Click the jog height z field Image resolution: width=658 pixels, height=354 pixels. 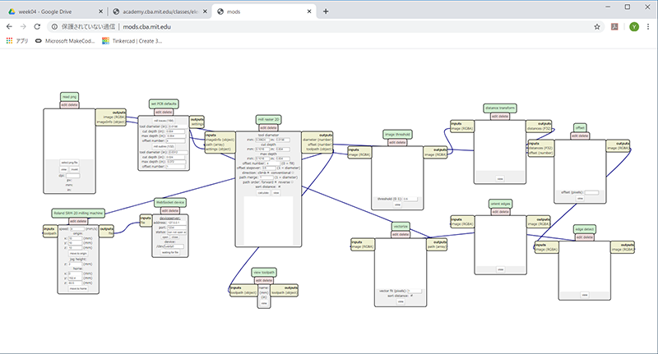click(x=75, y=264)
